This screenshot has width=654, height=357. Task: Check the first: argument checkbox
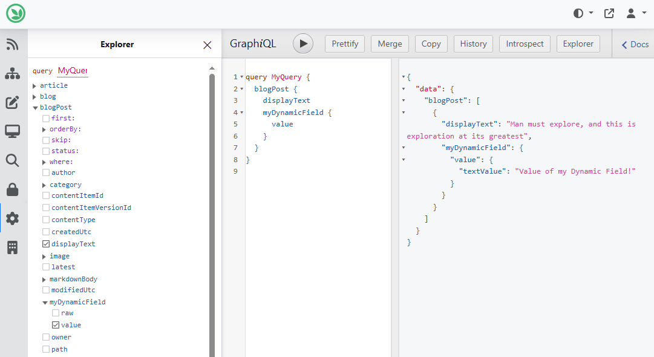coord(46,119)
